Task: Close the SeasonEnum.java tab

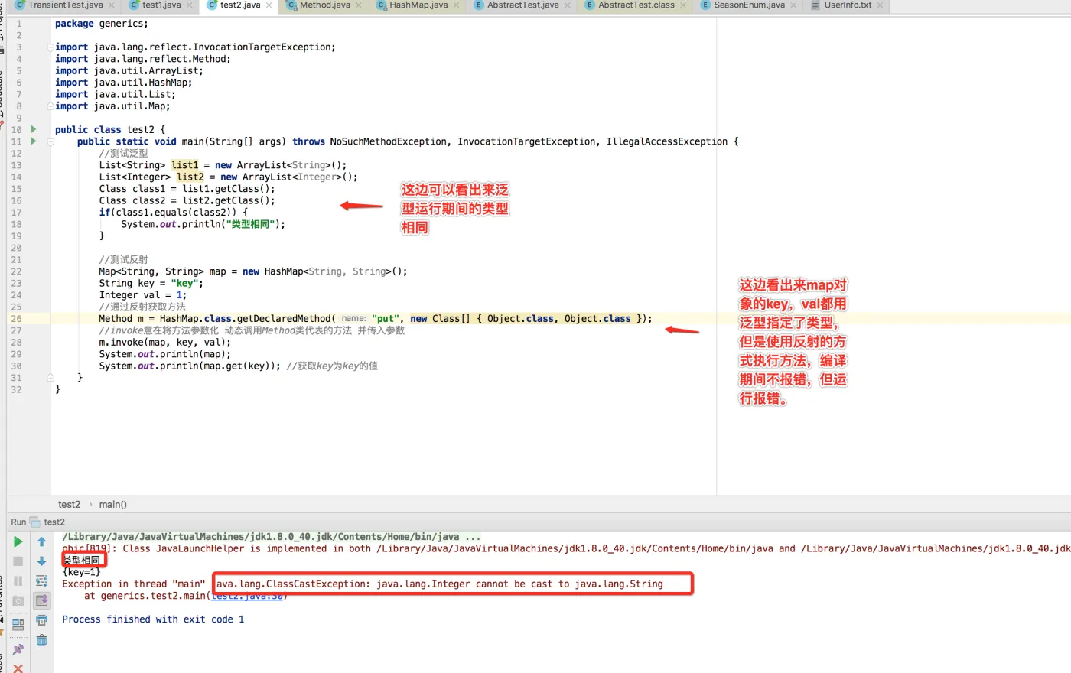Action: click(x=794, y=5)
